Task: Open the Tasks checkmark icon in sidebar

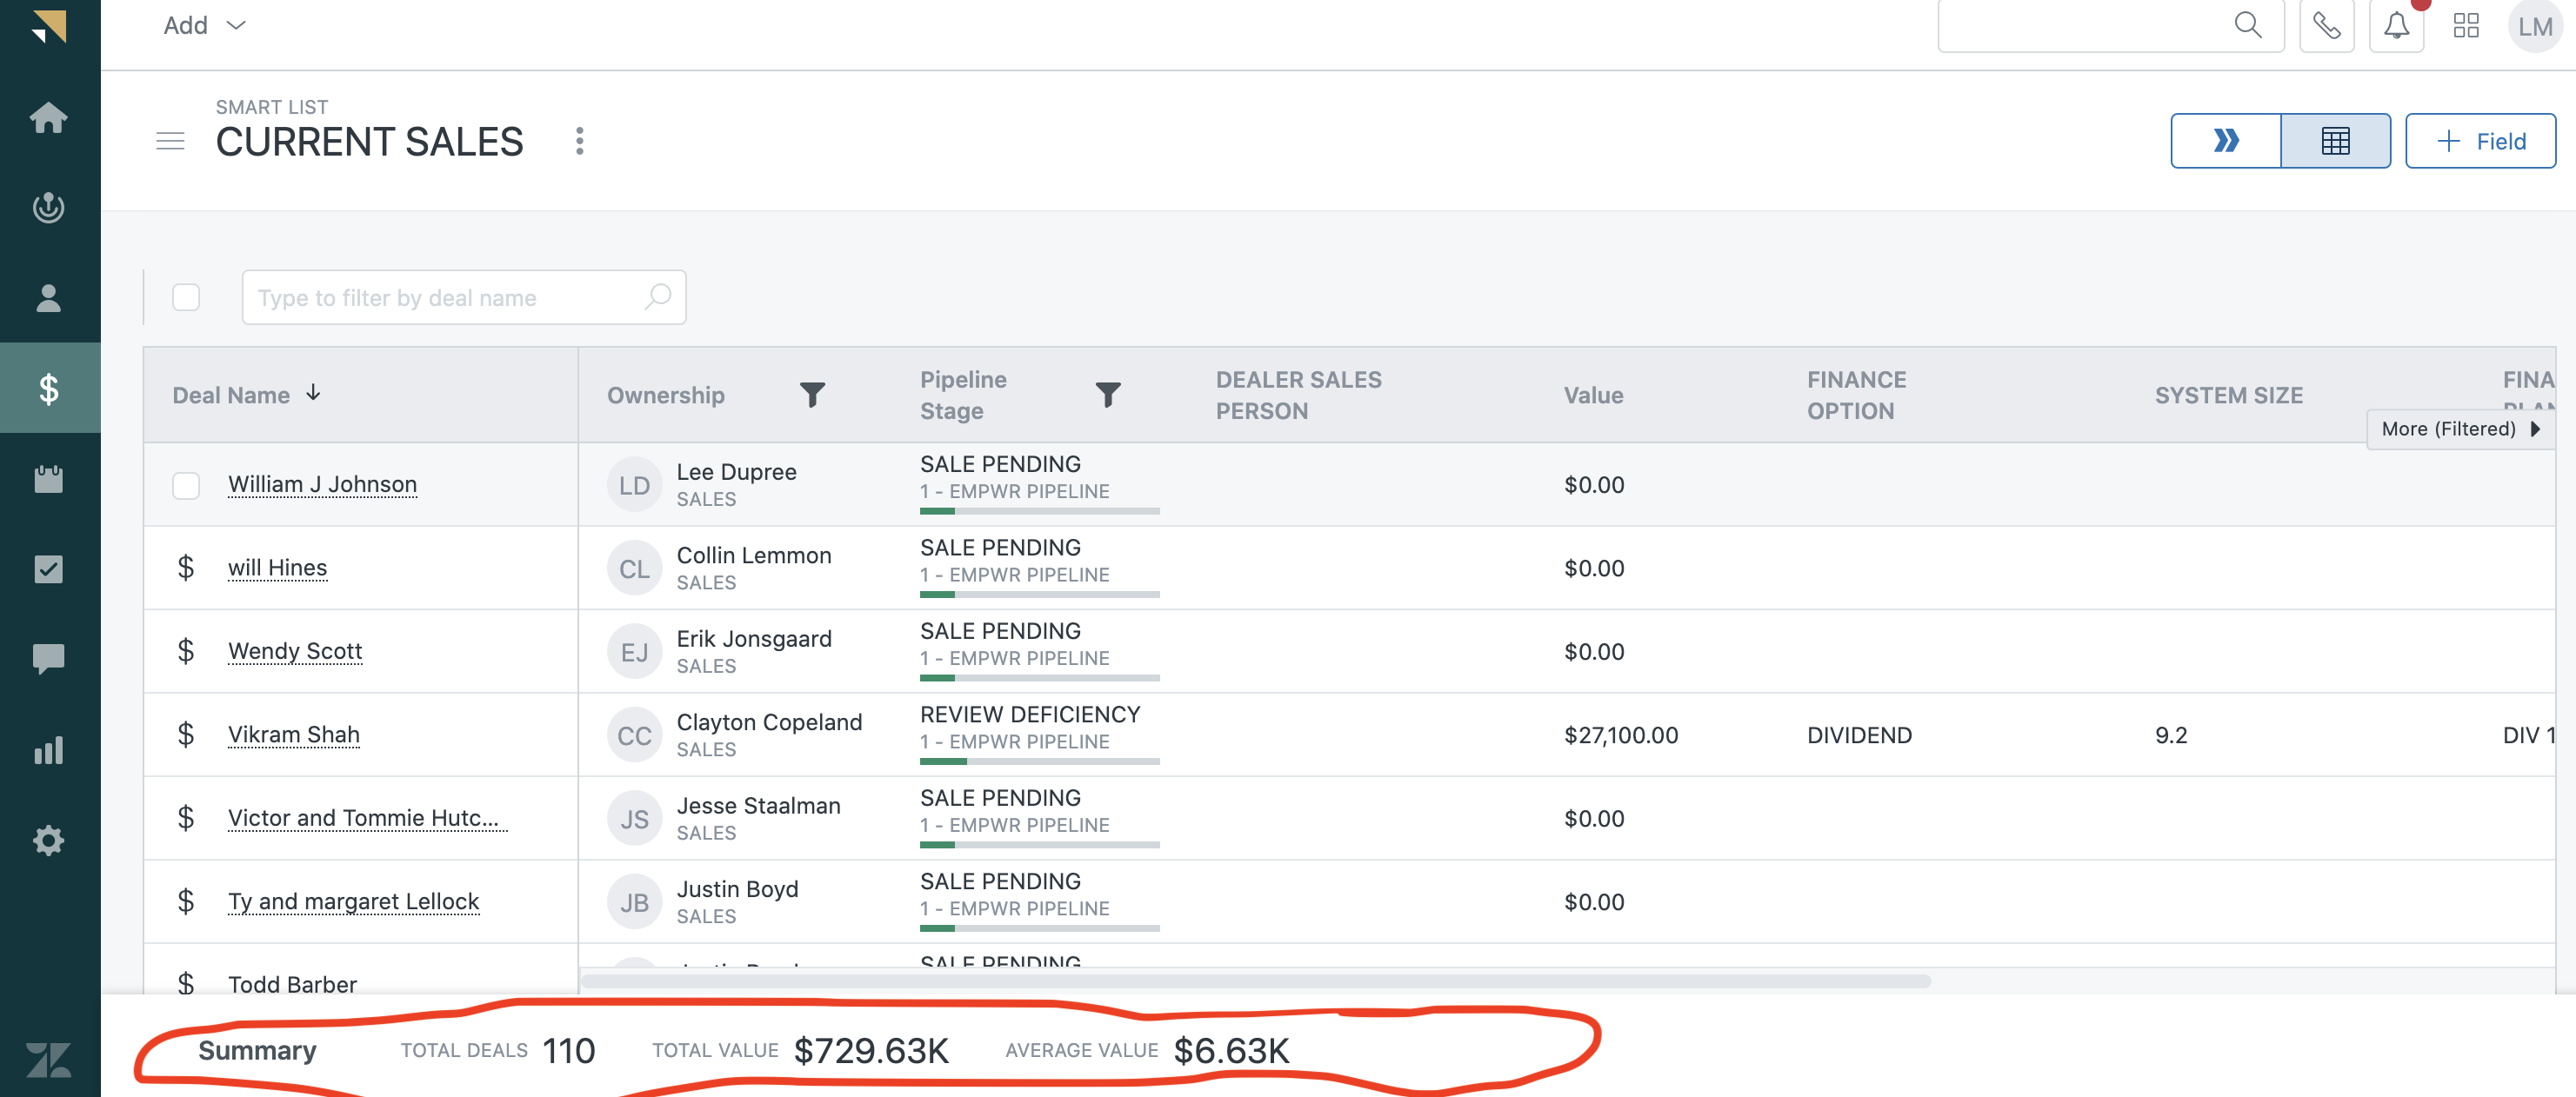Action: [x=48, y=568]
